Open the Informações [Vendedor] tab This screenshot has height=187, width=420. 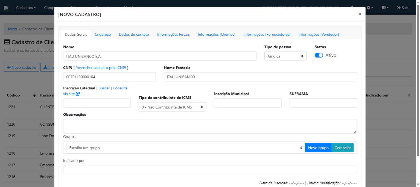pos(319,34)
